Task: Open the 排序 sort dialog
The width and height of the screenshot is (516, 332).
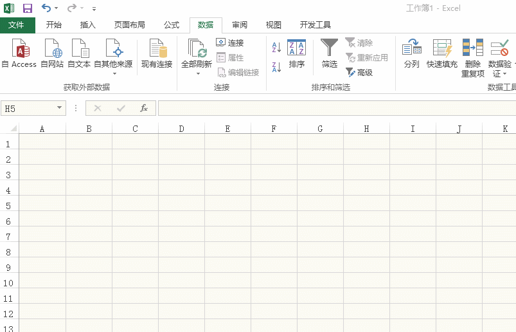Action: pyautogui.click(x=296, y=53)
